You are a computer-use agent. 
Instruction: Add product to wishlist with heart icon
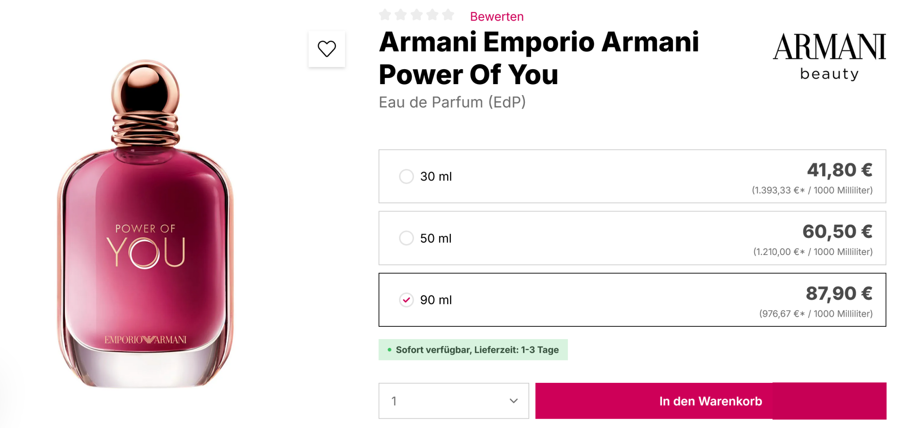[327, 49]
